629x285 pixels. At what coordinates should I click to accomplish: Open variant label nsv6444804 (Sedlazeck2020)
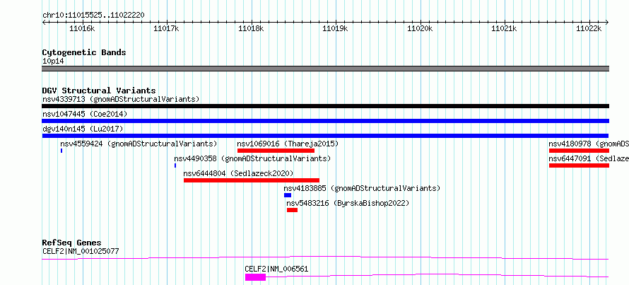238,173
